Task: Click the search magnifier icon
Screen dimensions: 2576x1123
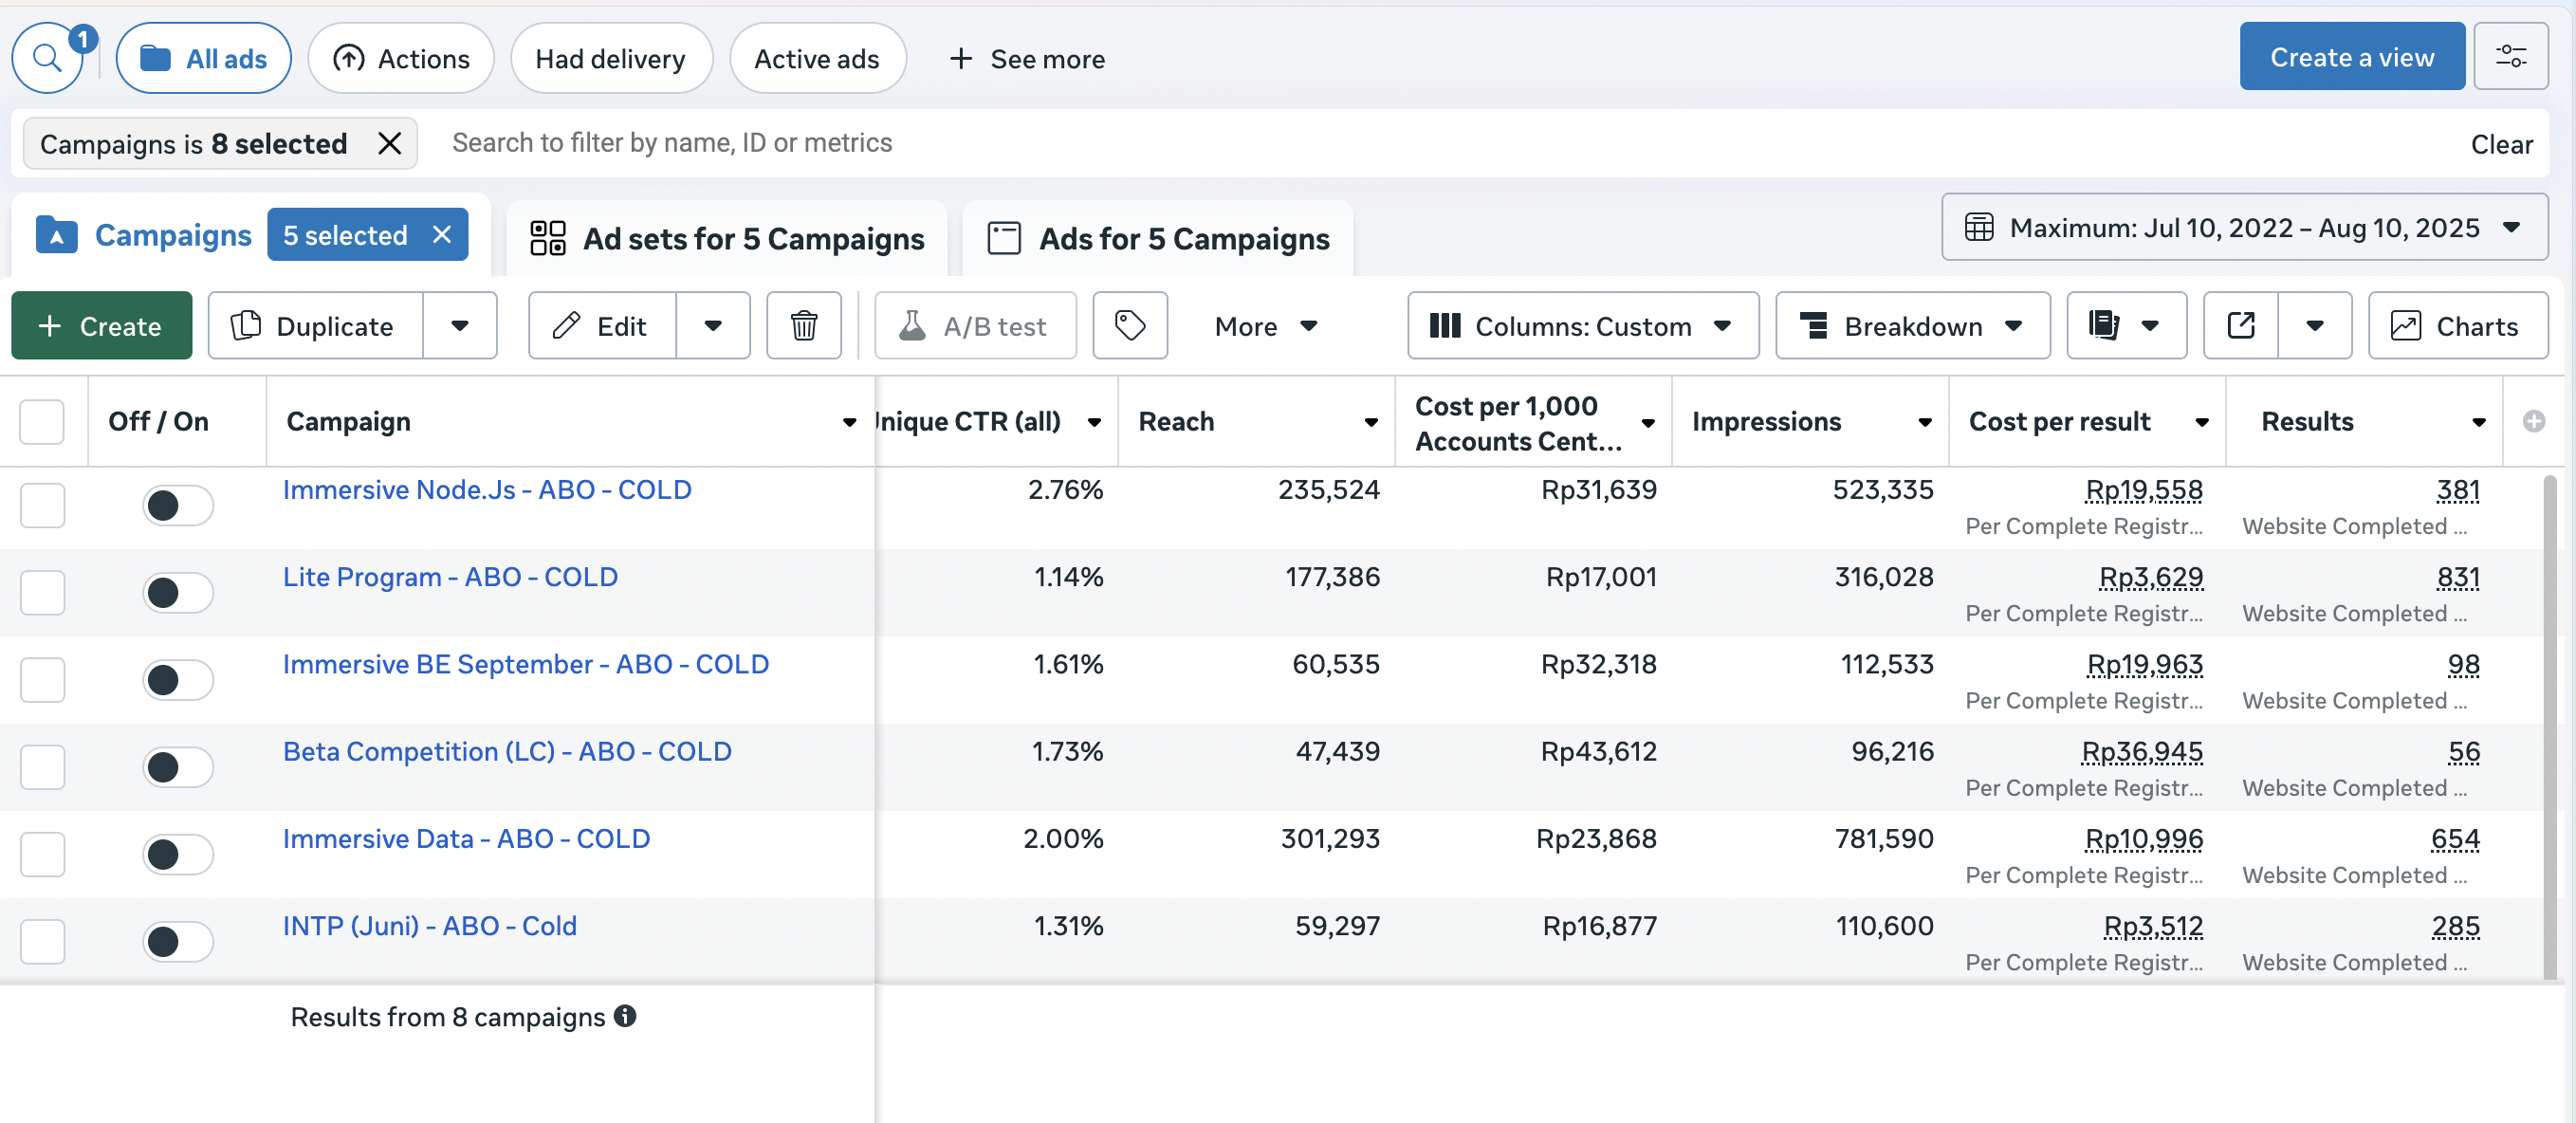Action: pyautogui.click(x=47, y=58)
